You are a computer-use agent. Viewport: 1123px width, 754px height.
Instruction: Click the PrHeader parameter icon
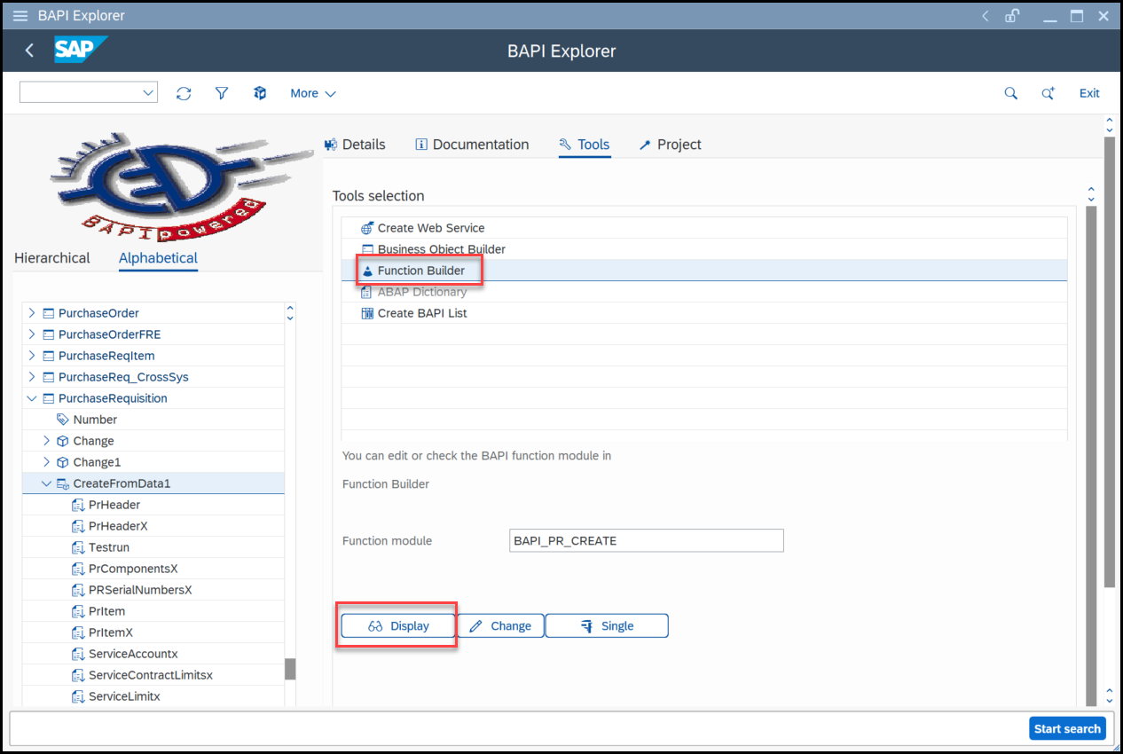pyautogui.click(x=78, y=505)
